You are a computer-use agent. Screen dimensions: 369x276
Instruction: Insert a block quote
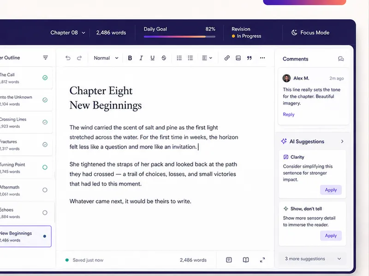pyautogui.click(x=250, y=58)
